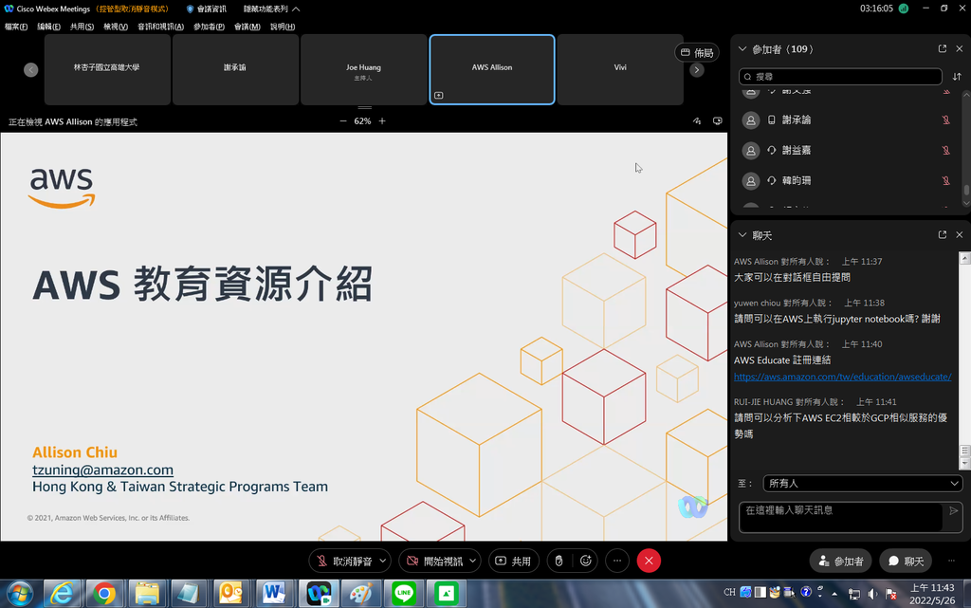Screen dimensions: 971x608
Task: Open the AWS Educate registration link
Action: click(x=842, y=377)
